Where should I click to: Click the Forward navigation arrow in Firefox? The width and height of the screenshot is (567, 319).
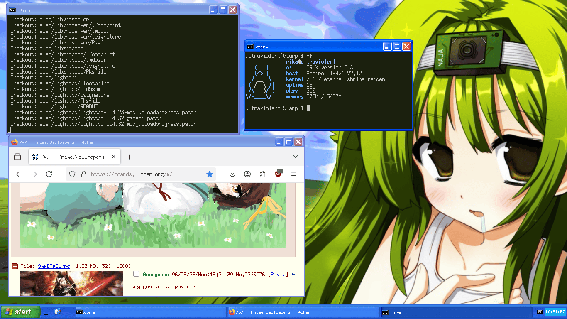[x=34, y=174]
